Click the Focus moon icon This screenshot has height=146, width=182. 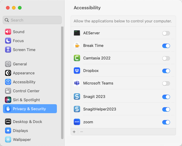pos(8,41)
